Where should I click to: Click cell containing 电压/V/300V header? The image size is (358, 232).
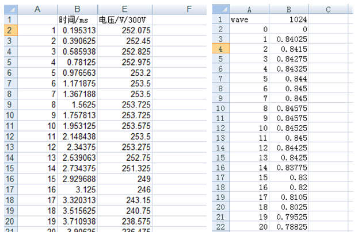pos(125,20)
